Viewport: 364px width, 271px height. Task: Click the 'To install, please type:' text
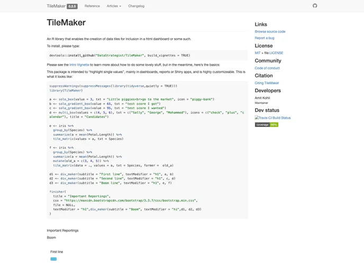63,46
